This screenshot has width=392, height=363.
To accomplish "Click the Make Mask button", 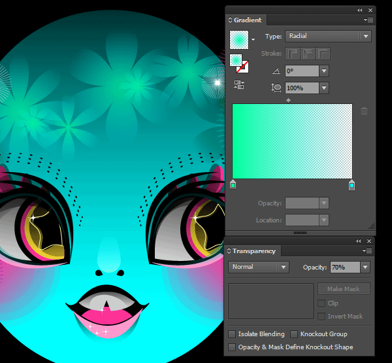I will pos(344,289).
